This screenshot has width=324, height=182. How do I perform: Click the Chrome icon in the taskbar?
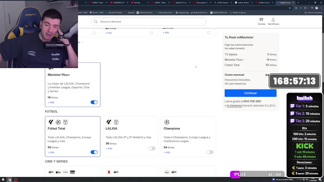point(10,180)
